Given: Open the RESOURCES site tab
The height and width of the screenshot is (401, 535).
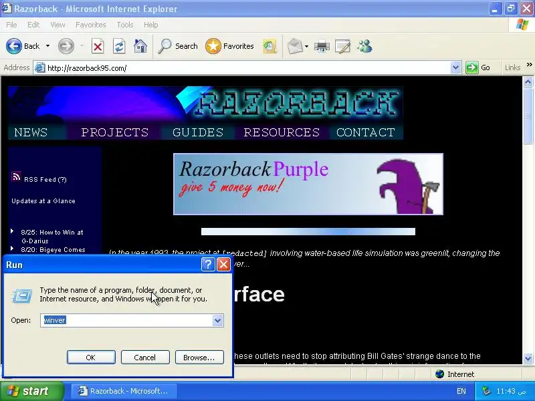Looking at the screenshot, I should pos(282,132).
